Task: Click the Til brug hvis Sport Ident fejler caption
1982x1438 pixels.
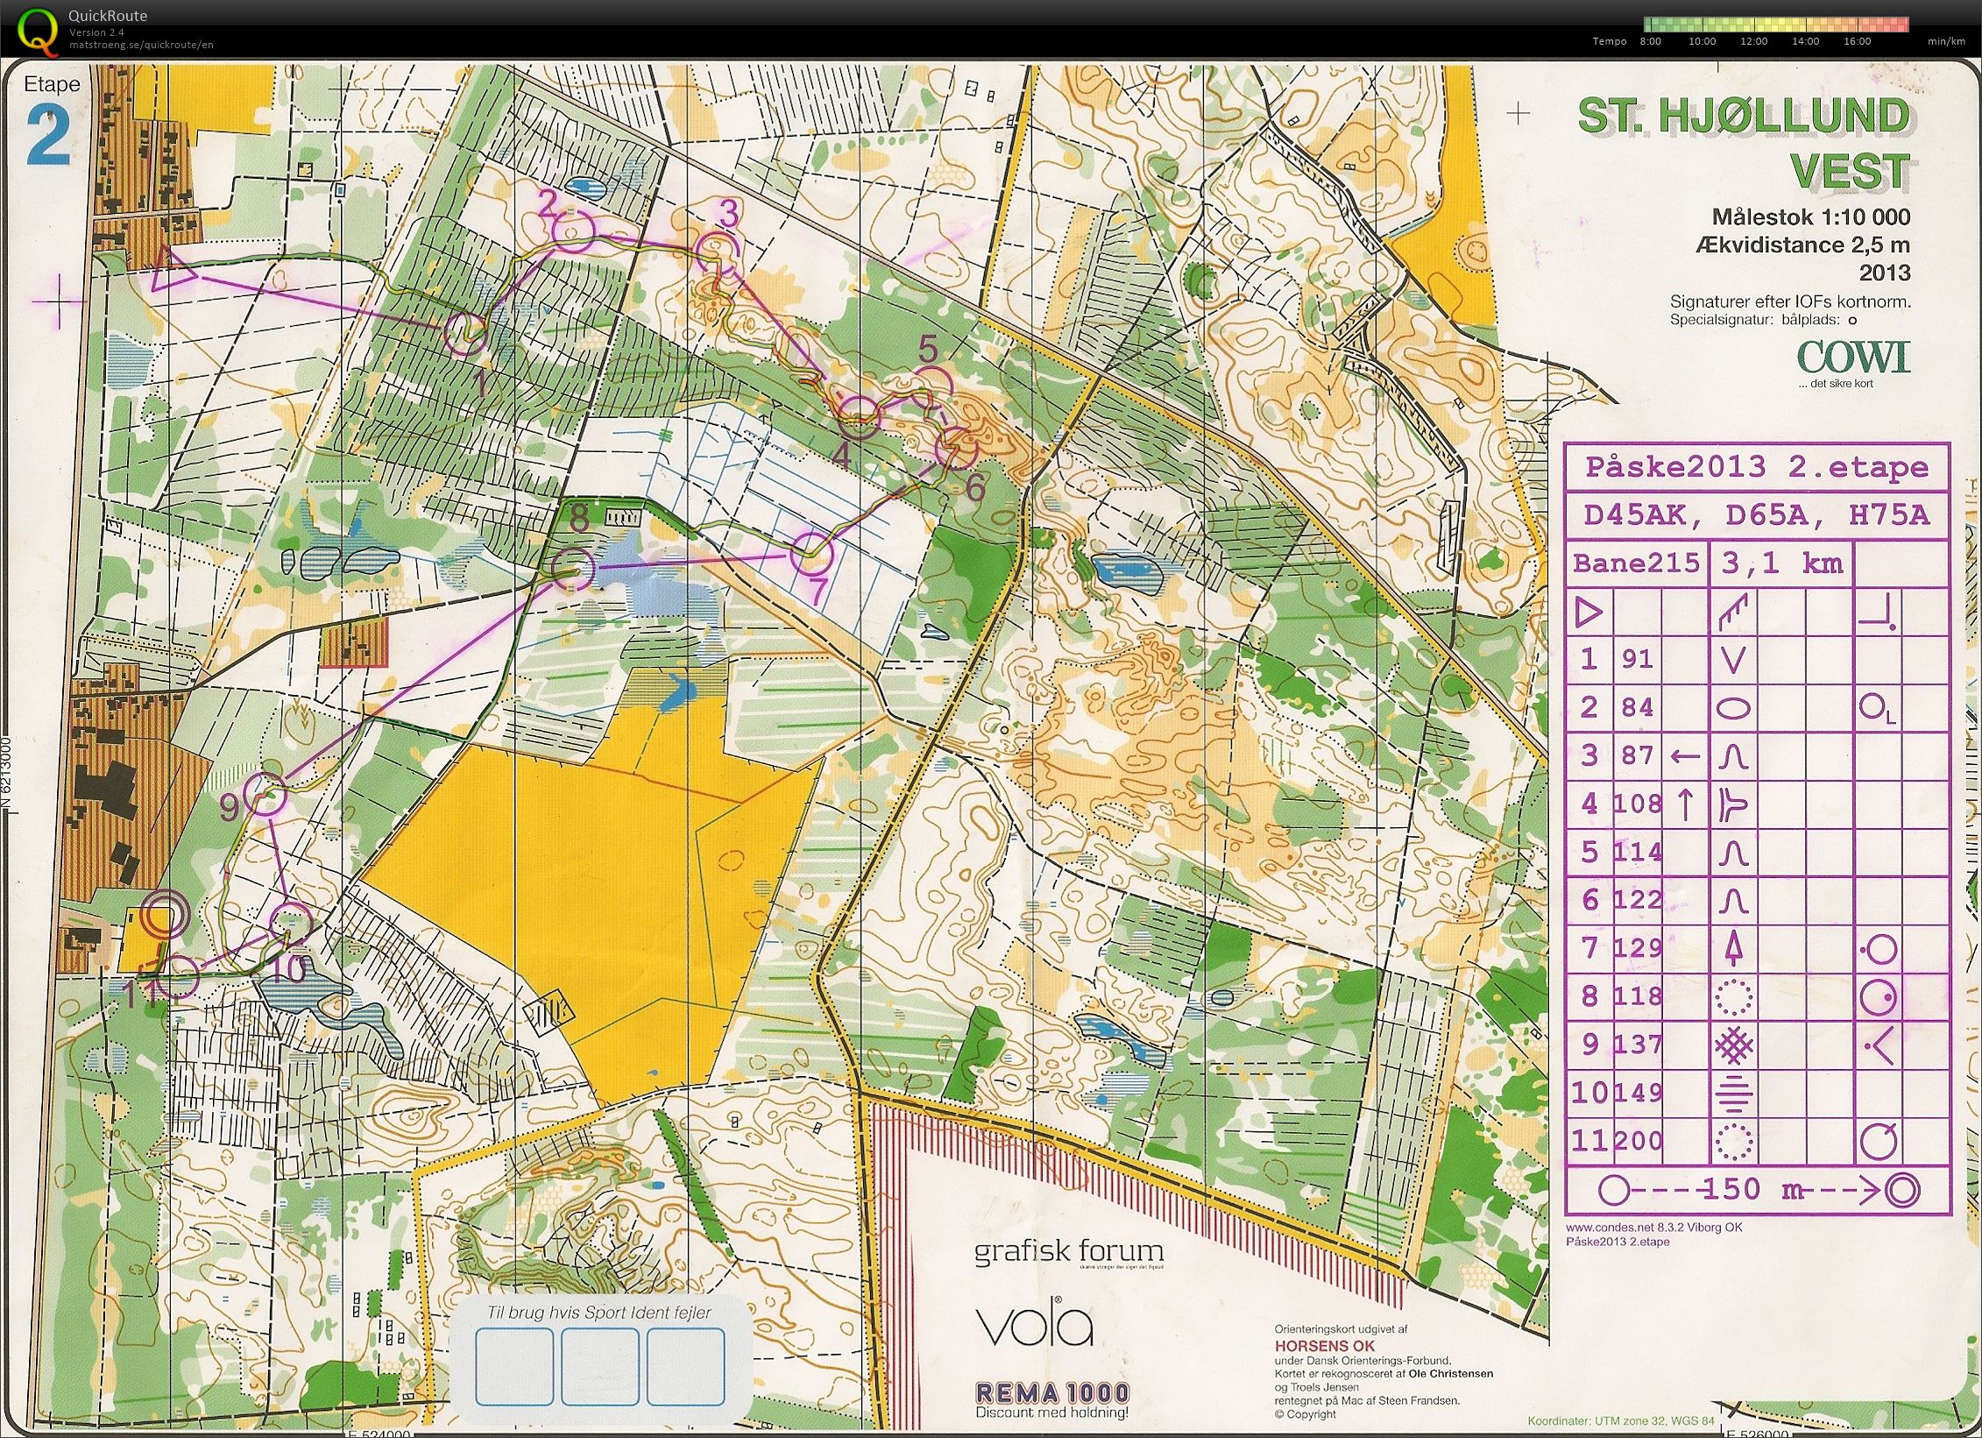Action: click(x=599, y=1313)
